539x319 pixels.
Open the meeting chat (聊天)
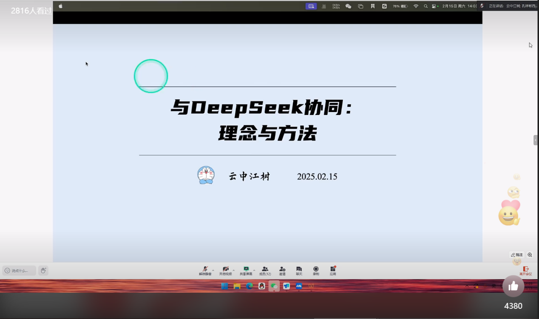coord(299,271)
